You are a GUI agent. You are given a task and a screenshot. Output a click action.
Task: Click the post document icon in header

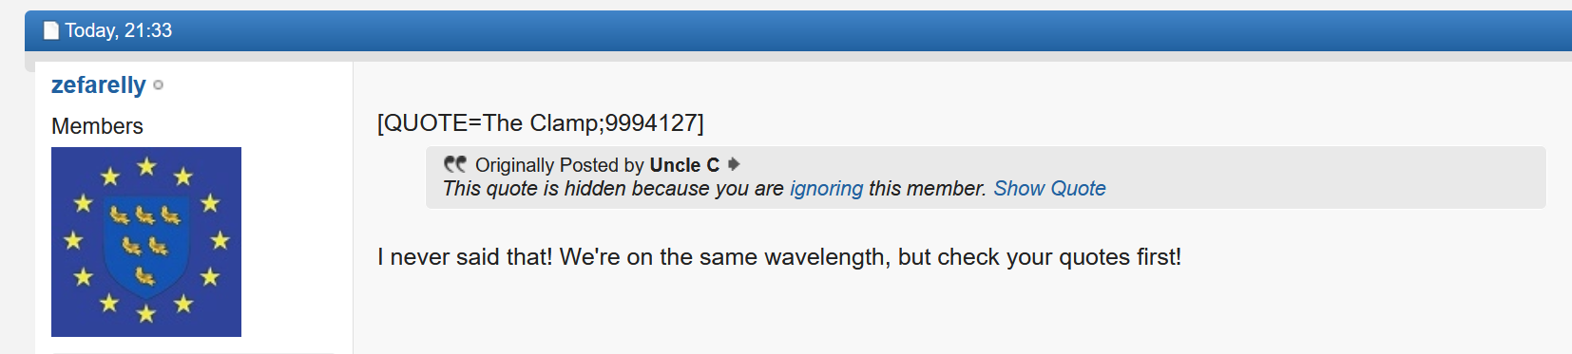tap(51, 30)
